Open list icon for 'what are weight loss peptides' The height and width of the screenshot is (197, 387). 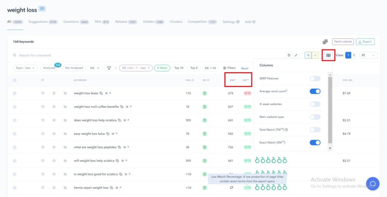coord(125,147)
